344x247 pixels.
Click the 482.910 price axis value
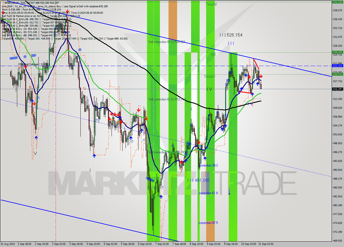click(x=337, y=196)
